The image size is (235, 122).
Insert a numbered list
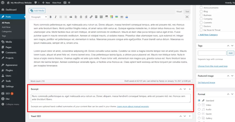pyautogui.click(x=66, y=17)
